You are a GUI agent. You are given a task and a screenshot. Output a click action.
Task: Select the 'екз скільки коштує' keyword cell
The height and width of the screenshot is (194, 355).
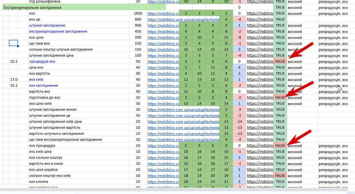pyautogui.click(x=79, y=158)
